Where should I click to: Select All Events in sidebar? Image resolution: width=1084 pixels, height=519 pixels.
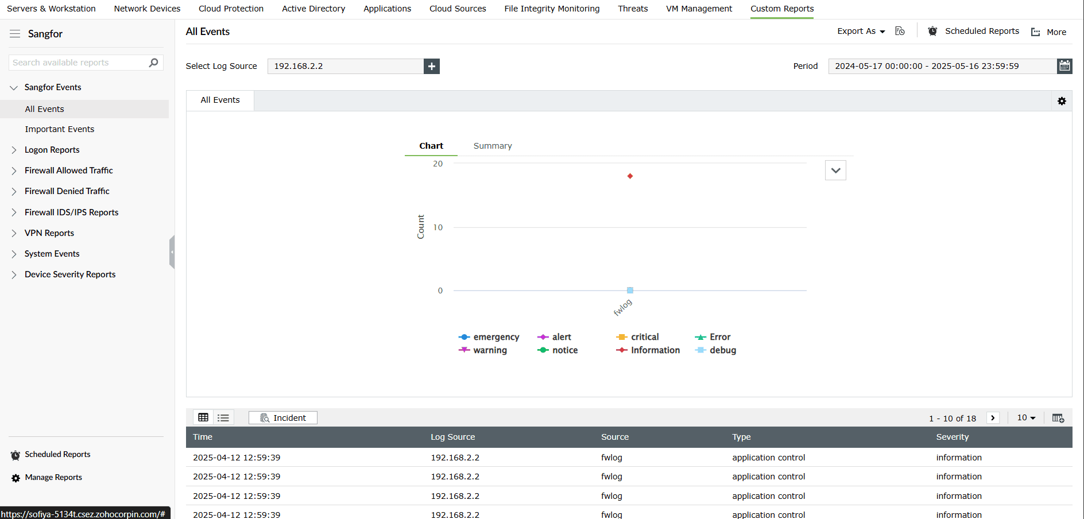[45, 109]
